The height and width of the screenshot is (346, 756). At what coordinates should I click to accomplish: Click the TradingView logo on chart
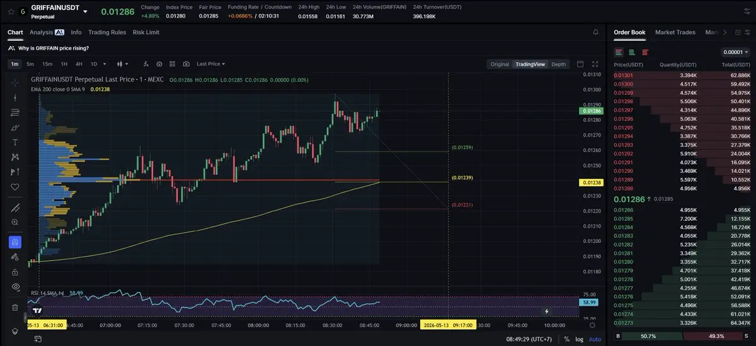[37, 310]
